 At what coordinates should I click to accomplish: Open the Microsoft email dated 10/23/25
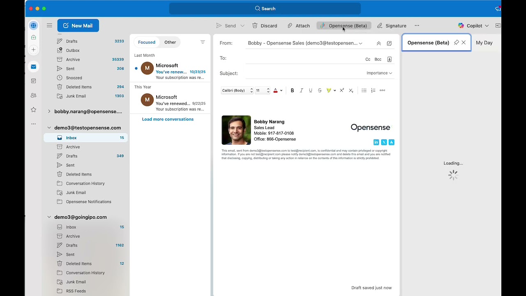click(170, 71)
